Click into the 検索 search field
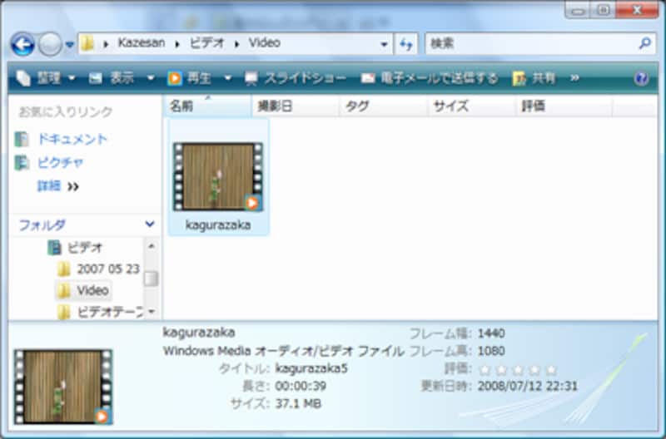Viewport: 666px width, 439px height. [529, 43]
